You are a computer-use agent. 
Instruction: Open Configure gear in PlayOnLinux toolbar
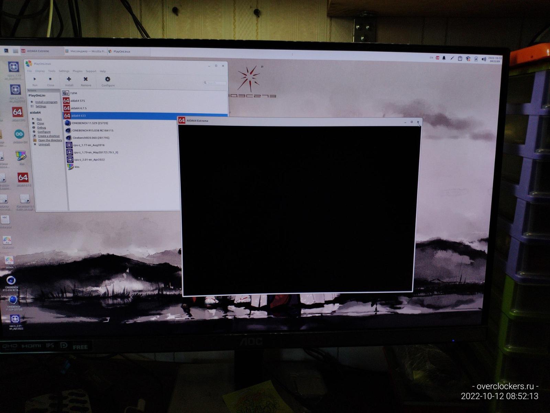108,79
